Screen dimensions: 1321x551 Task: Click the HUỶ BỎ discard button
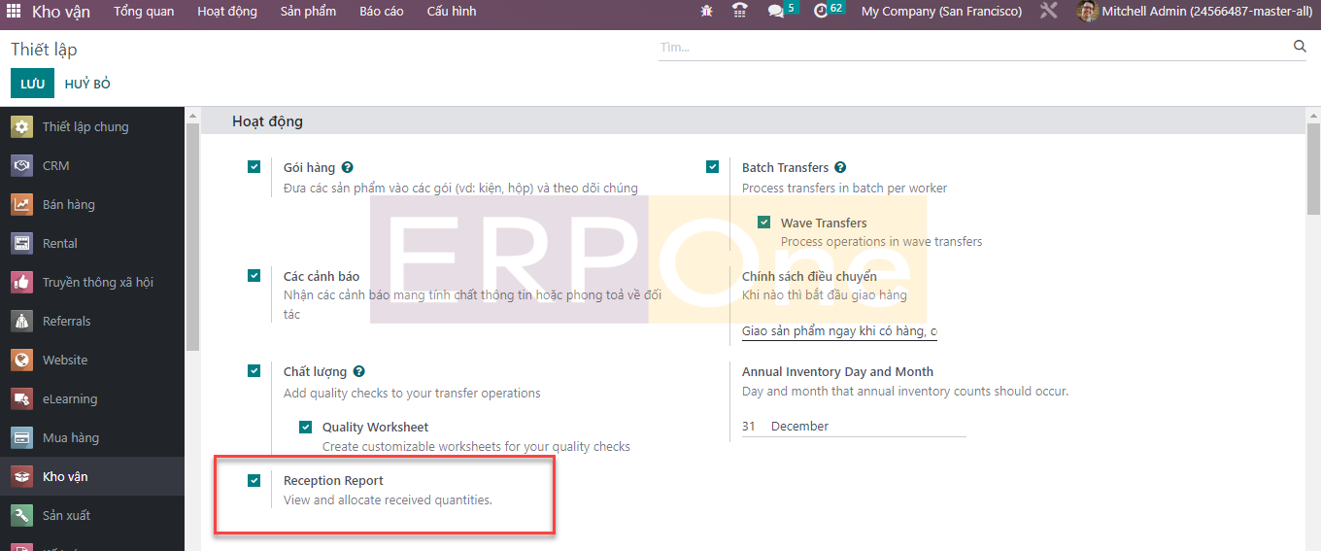(x=87, y=84)
